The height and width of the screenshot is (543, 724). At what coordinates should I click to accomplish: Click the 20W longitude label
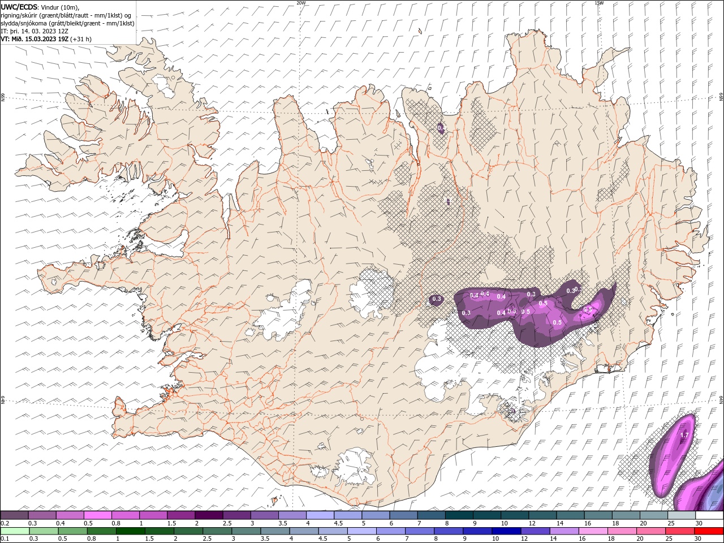pyautogui.click(x=301, y=3)
